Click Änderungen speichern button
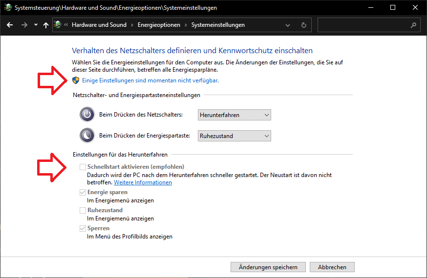The height and width of the screenshot is (278, 427). [x=268, y=267]
